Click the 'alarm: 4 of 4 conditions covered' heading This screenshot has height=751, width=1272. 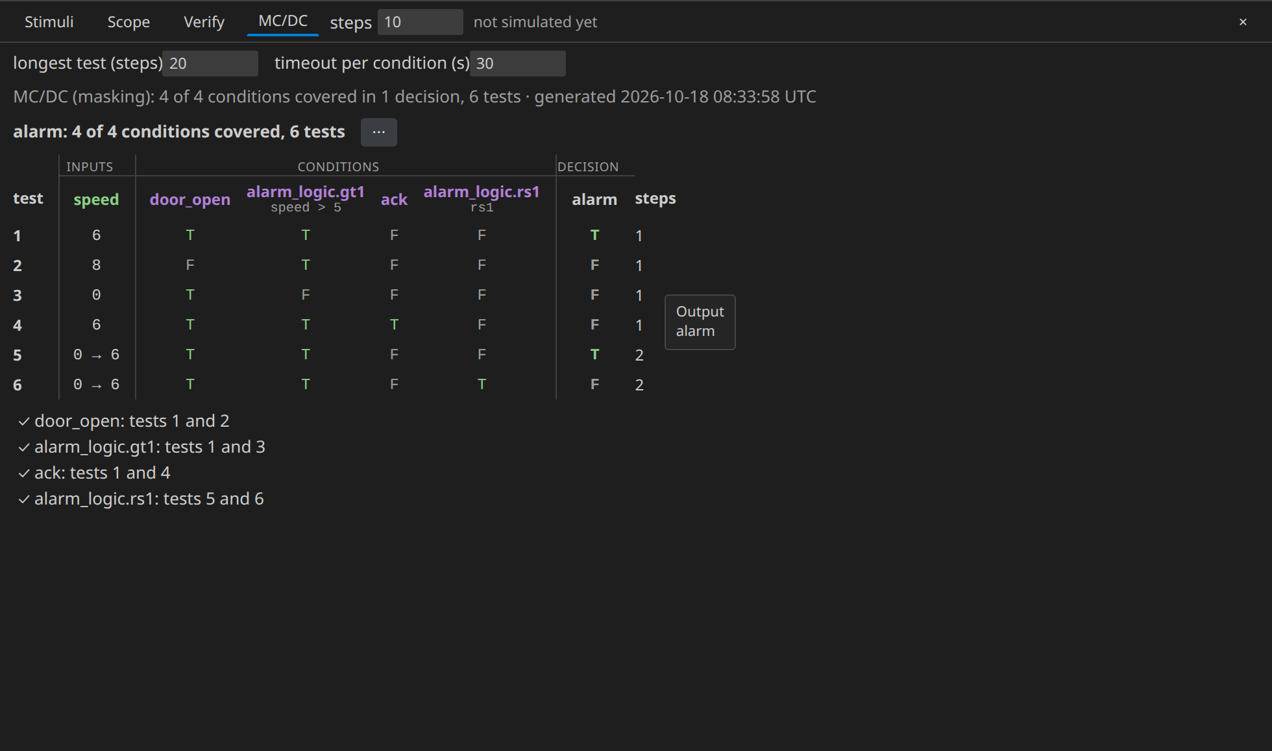click(x=179, y=132)
